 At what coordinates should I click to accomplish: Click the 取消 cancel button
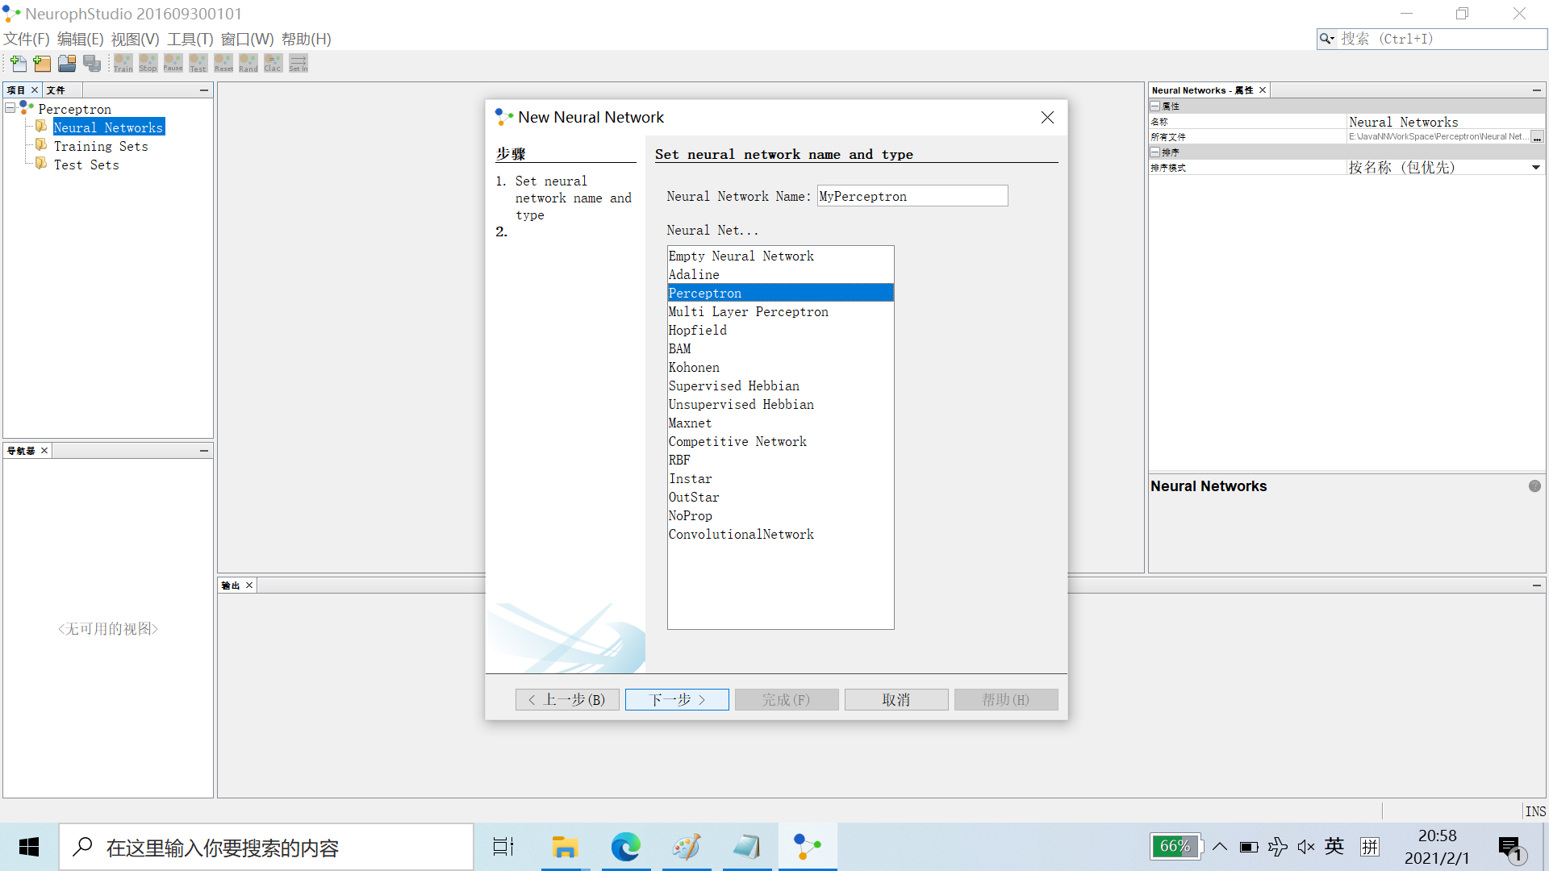(x=896, y=699)
